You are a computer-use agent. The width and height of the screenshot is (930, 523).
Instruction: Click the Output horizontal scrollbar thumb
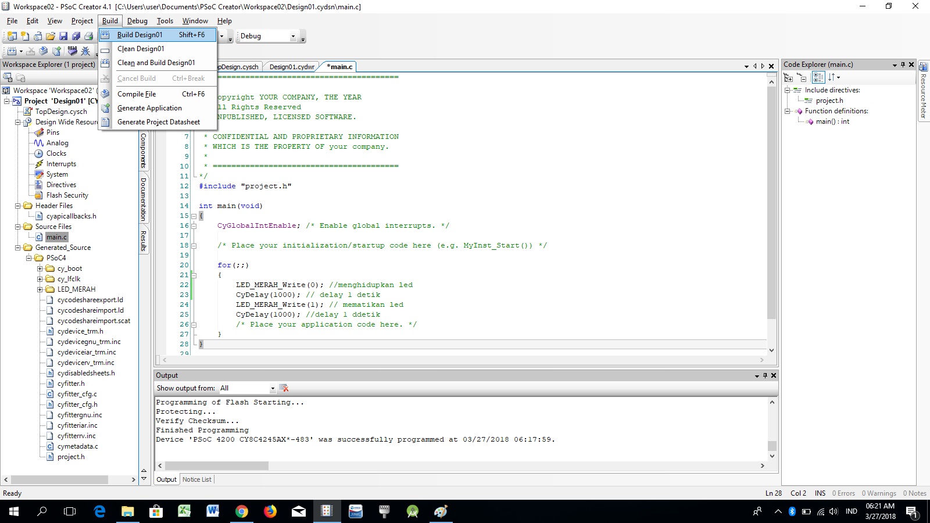[217, 466]
